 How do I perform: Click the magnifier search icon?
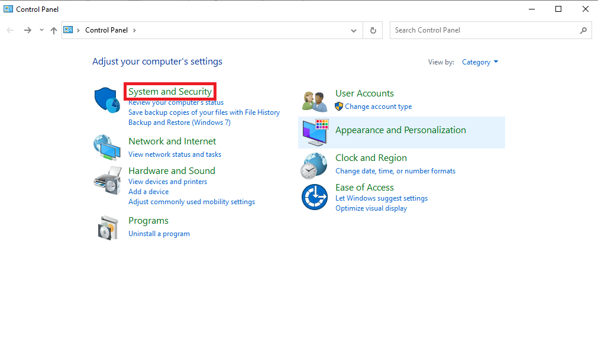[x=583, y=30]
